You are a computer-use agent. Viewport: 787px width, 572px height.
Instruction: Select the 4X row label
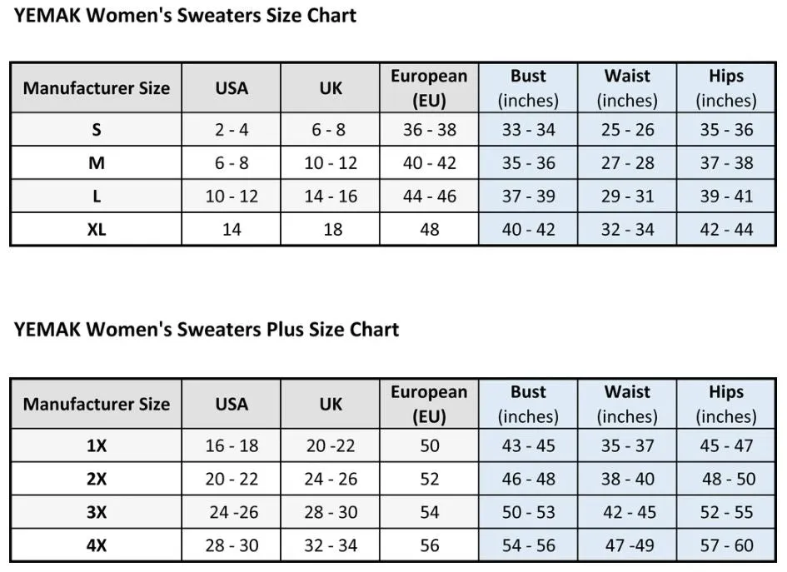pyautogui.click(x=97, y=545)
